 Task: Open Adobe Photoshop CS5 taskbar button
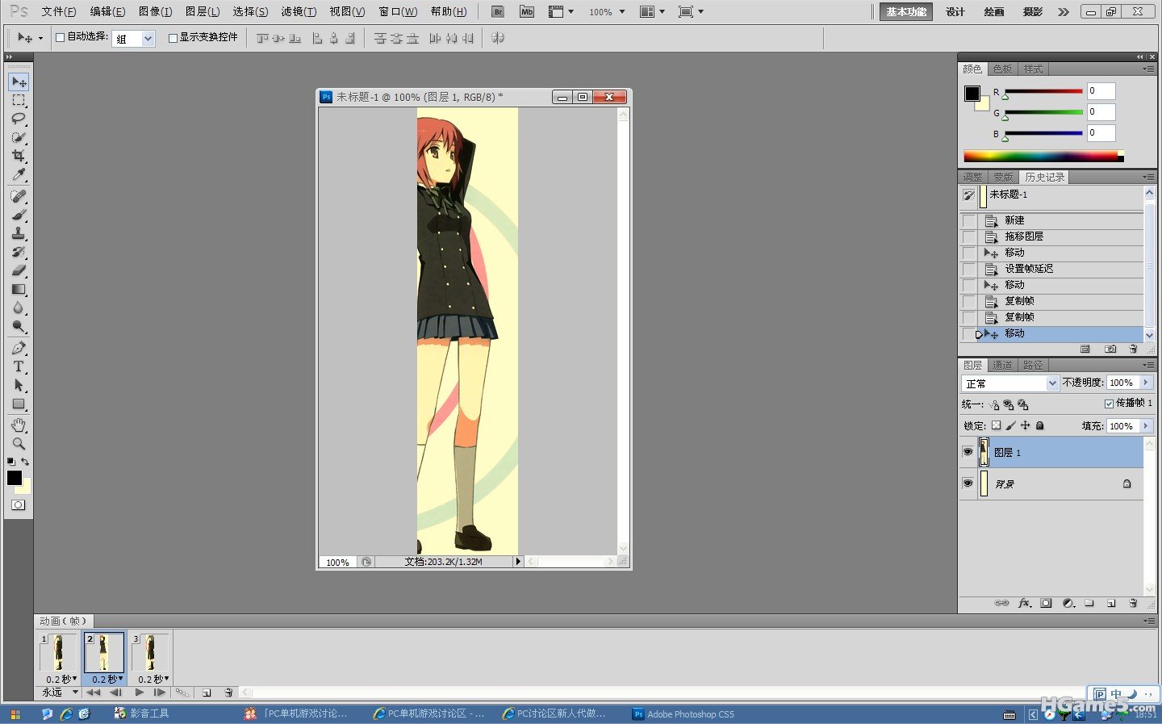pyautogui.click(x=684, y=714)
